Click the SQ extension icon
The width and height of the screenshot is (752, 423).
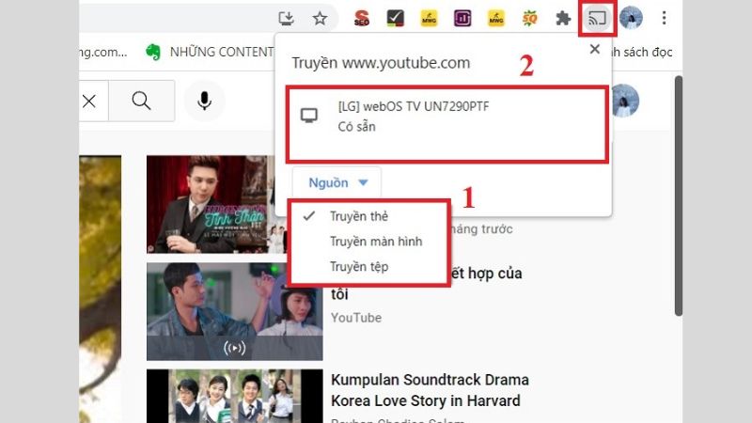529,18
